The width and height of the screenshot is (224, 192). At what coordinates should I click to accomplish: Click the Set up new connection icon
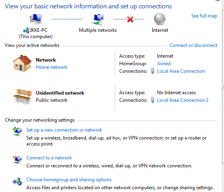(x=17, y=131)
